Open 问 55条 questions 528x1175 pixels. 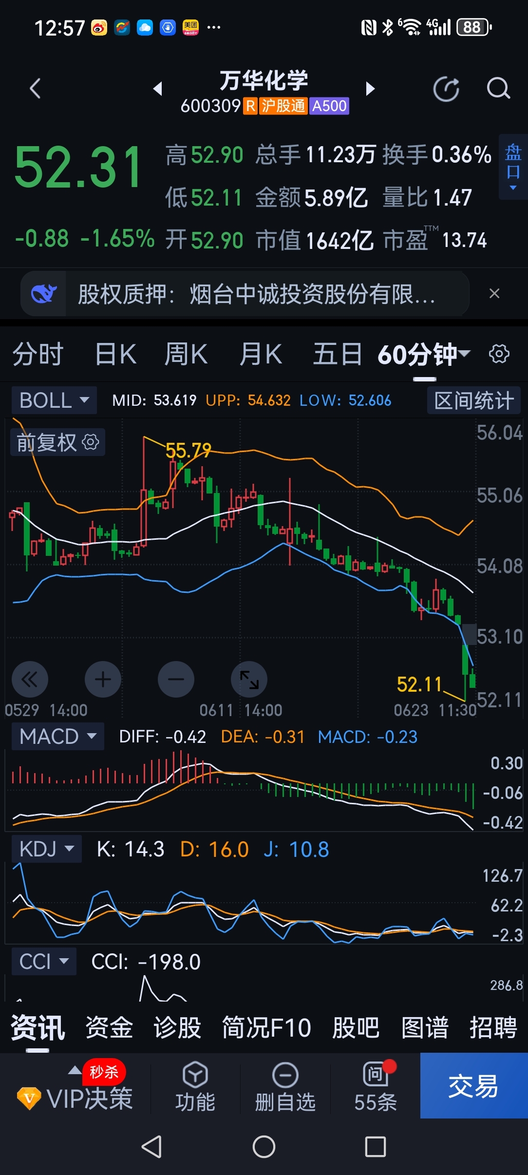(376, 1087)
